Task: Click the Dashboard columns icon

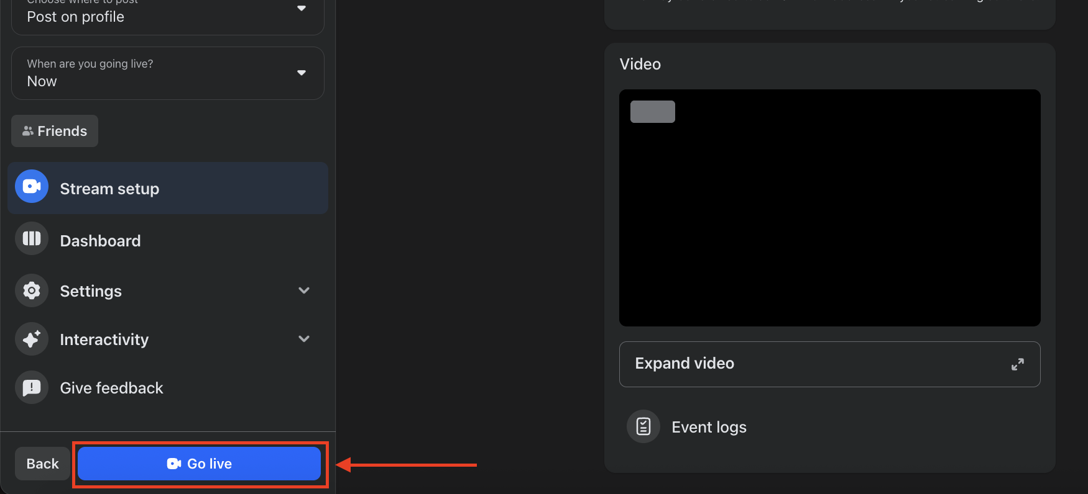Action: [32, 239]
